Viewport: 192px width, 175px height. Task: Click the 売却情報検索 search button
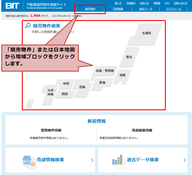point(50,160)
